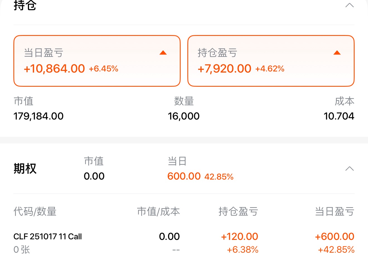The width and height of the screenshot is (368, 261).
Task: Collapse the 持仓 section chevron
Action: point(349,5)
